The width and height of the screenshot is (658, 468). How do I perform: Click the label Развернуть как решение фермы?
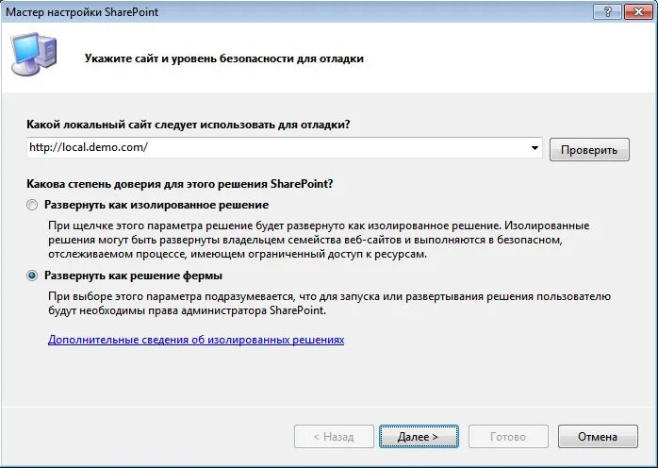click(x=134, y=276)
